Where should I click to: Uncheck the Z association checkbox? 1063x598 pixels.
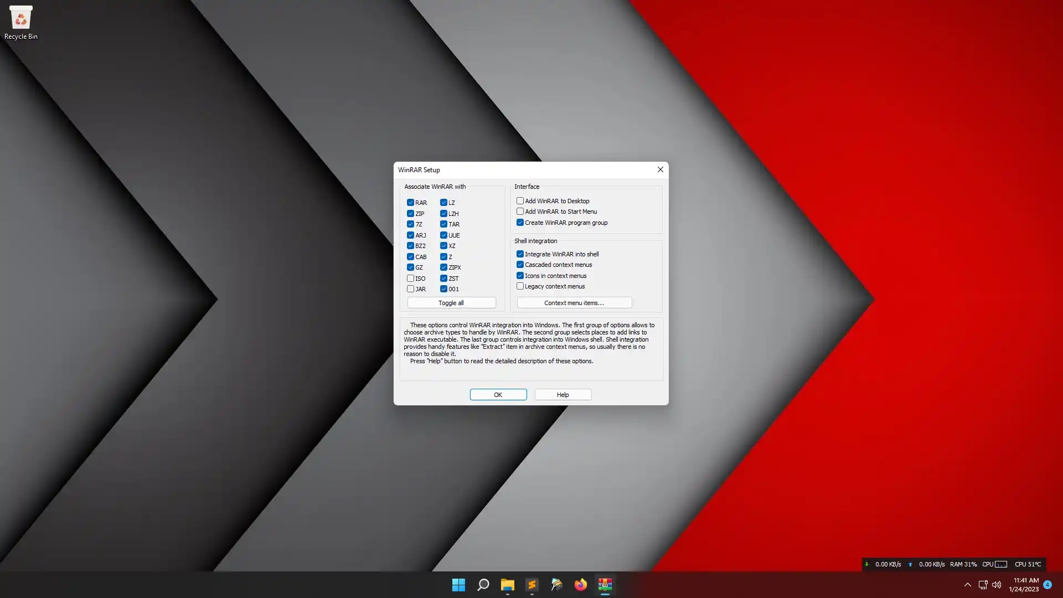click(443, 256)
